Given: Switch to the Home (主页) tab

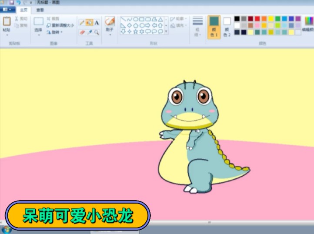Looking at the screenshot, I should click(x=23, y=10).
